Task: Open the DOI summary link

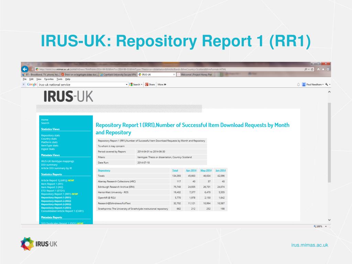Action: (49, 165)
